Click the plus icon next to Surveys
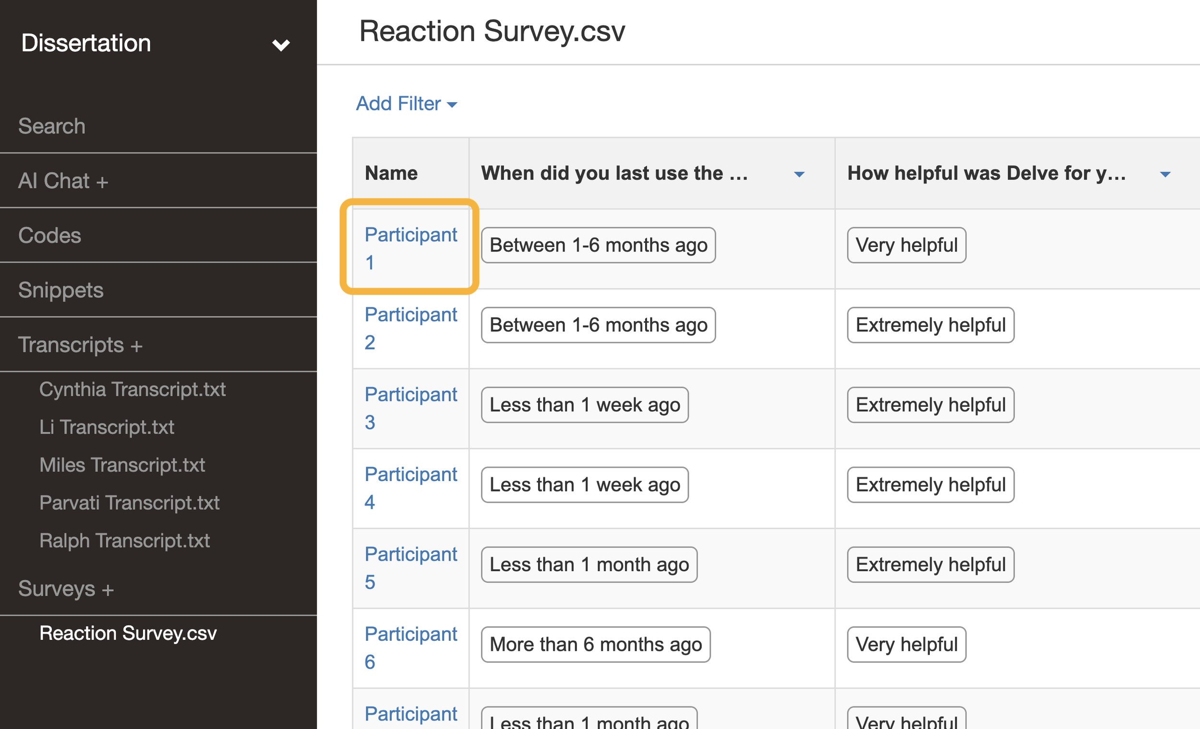Screen dimensions: 1200x729 (108, 590)
